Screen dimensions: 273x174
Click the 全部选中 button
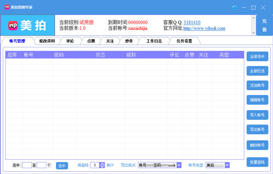tap(258, 56)
